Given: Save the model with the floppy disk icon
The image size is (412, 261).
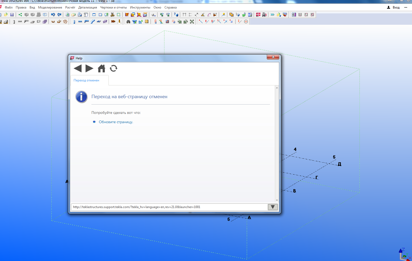Looking at the screenshot, I should [x=12, y=15].
